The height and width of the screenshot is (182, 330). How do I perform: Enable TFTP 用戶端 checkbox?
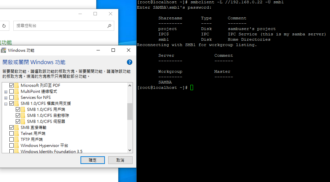[12, 139]
